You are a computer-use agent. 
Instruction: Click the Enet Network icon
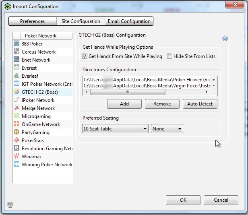17,60
